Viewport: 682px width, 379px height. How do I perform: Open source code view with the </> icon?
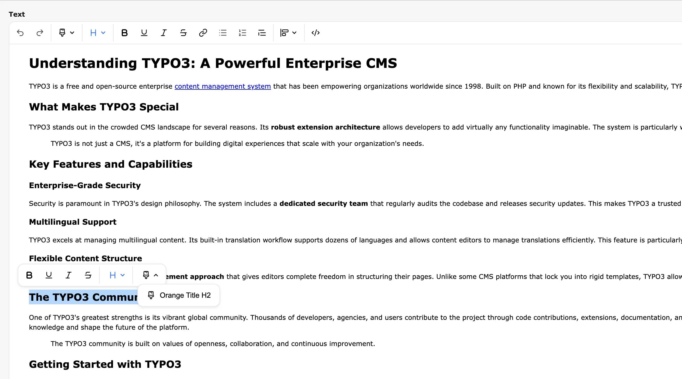coord(315,33)
